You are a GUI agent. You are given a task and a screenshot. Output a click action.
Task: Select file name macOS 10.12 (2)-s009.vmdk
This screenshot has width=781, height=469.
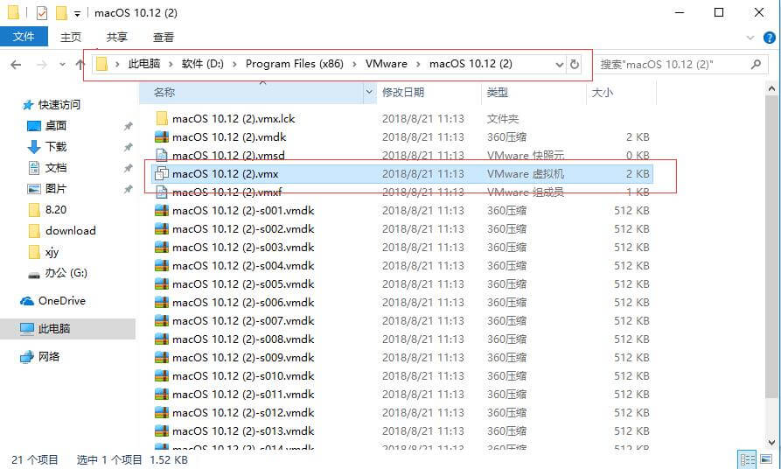(x=243, y=357)
